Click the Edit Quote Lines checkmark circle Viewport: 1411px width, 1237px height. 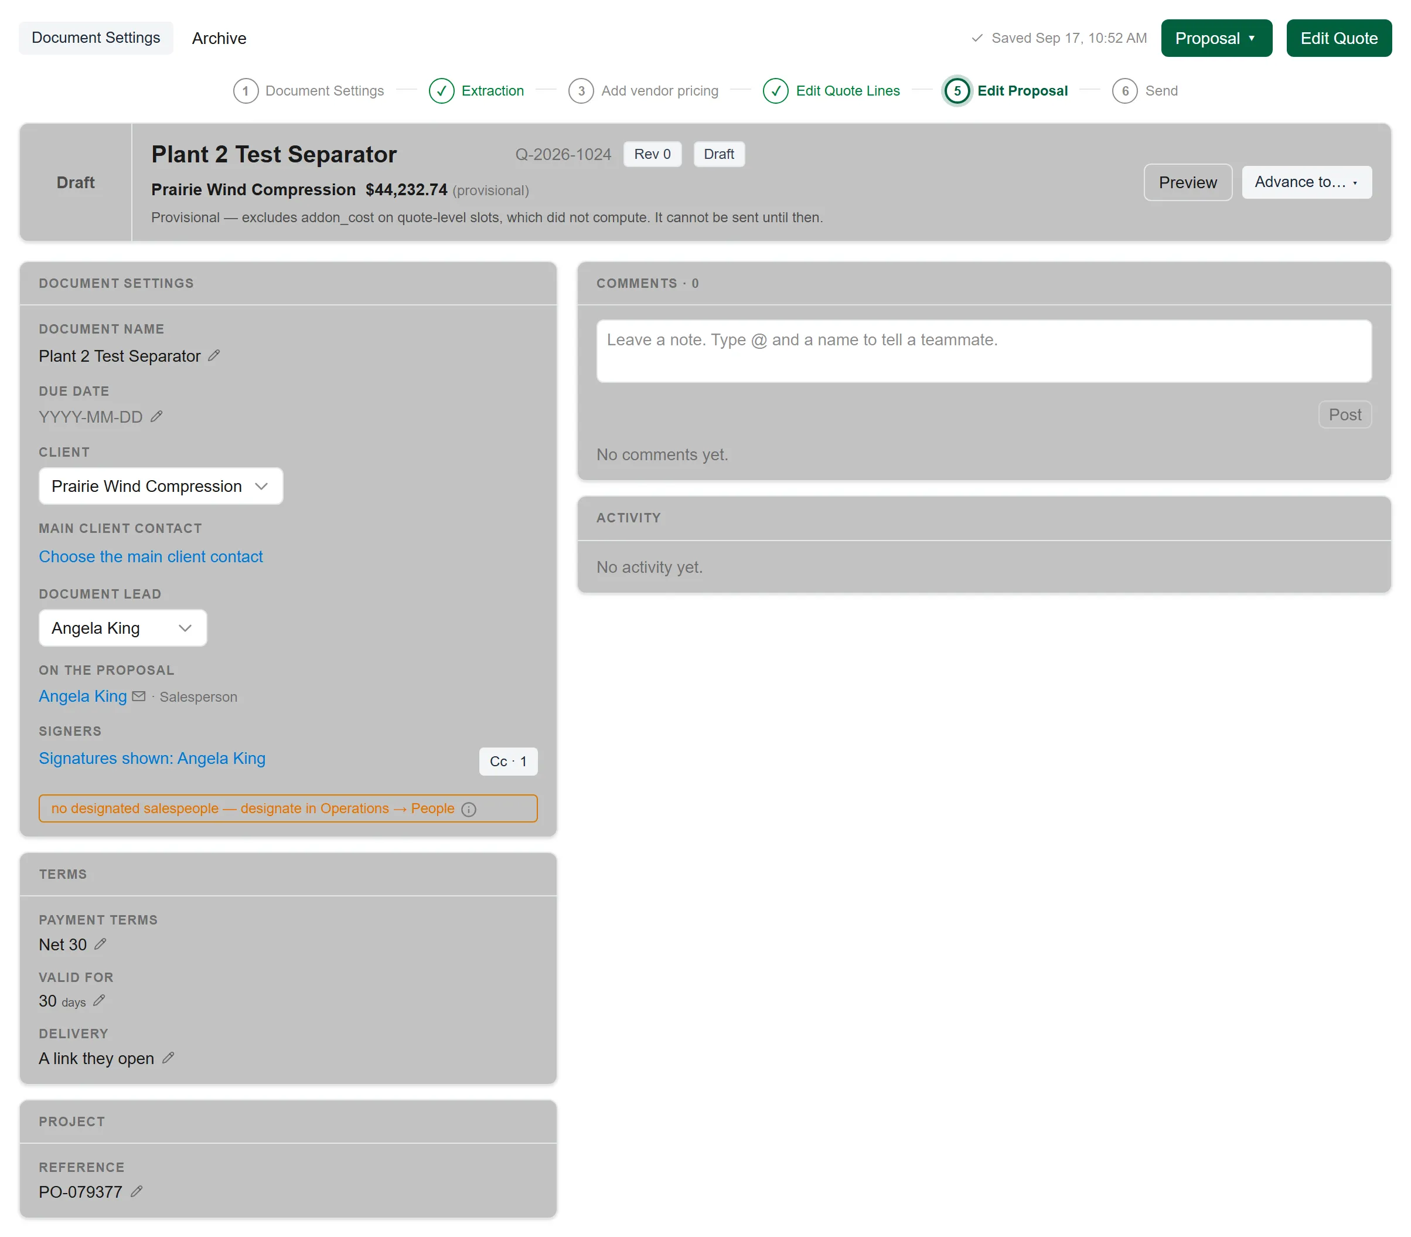(x=776, y=90)
